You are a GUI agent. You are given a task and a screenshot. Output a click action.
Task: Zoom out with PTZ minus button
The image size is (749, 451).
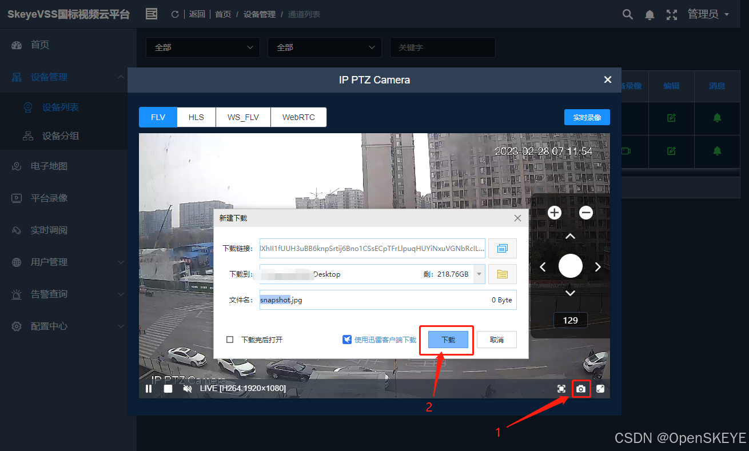point(586,213)
